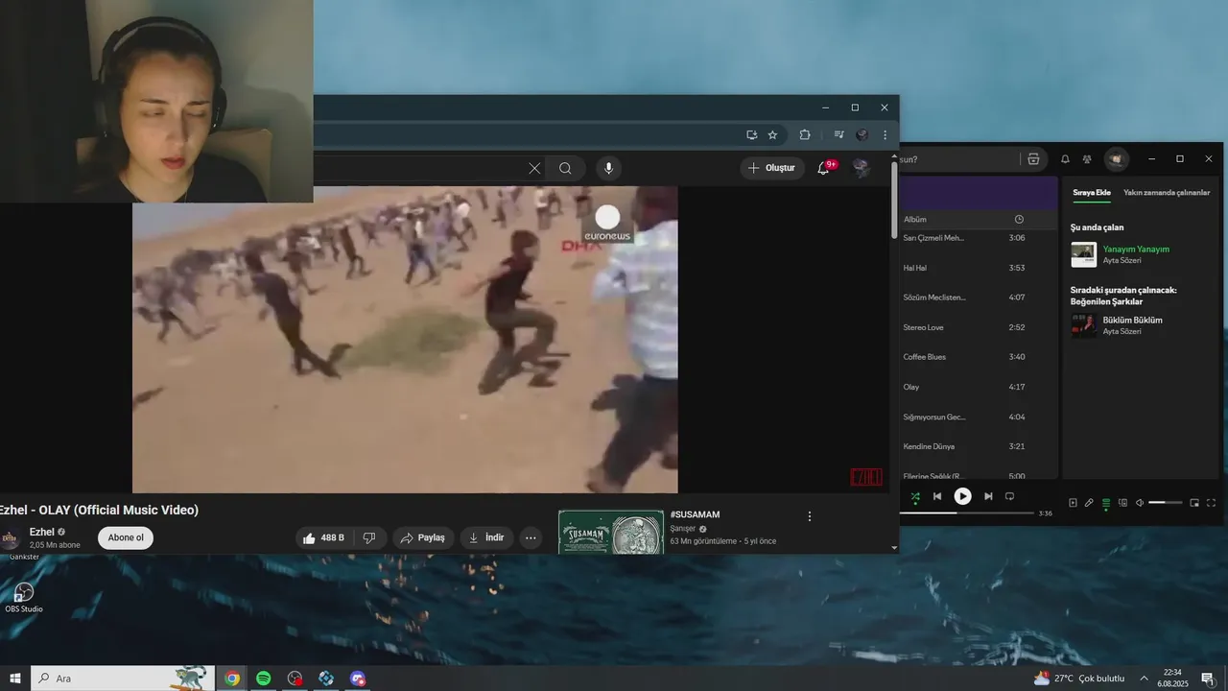The image size is (1228, 691).
Task: Click the Abone ol subscribe button
Action: tap(126, 537)
